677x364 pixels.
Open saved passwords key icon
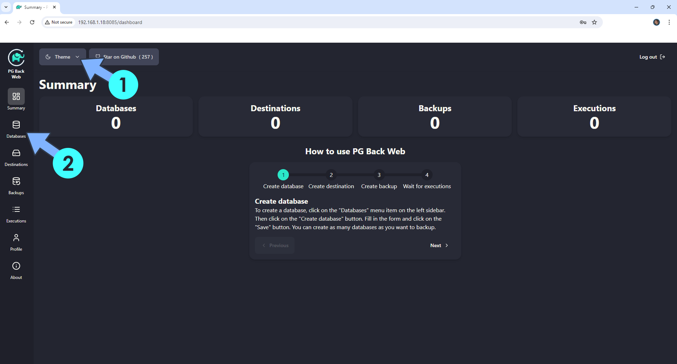[583, 22]
